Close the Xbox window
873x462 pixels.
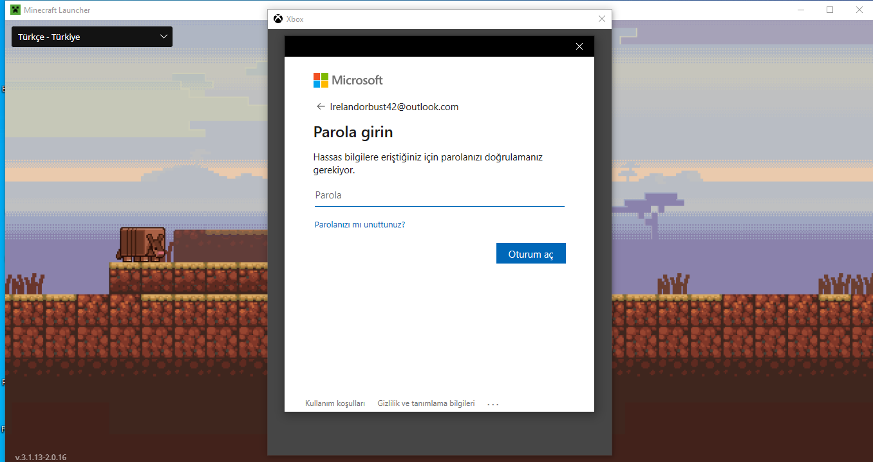click(x=602, y=19)
